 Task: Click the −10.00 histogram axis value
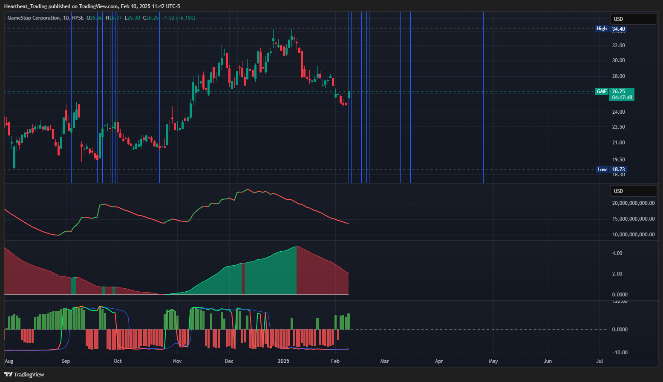tap(620, 353)
